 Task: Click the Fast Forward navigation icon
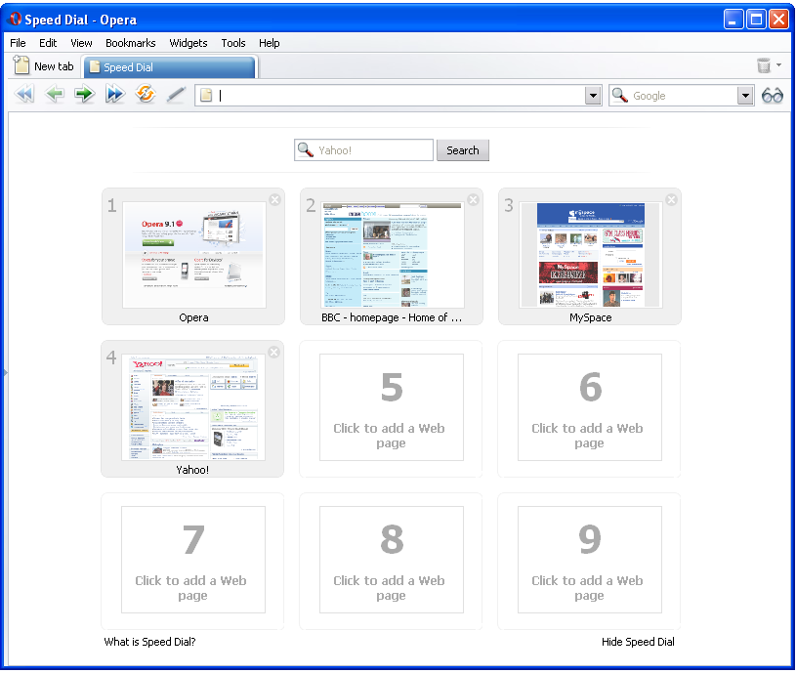point(115,95)
